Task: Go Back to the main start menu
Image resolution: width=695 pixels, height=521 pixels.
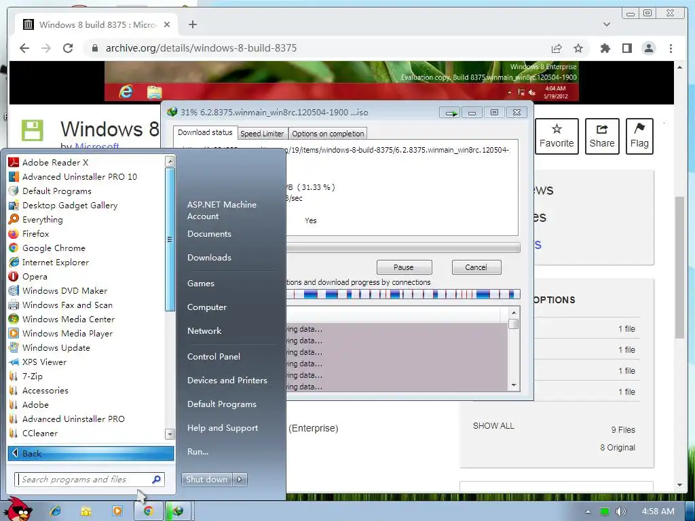Action: 91,453
